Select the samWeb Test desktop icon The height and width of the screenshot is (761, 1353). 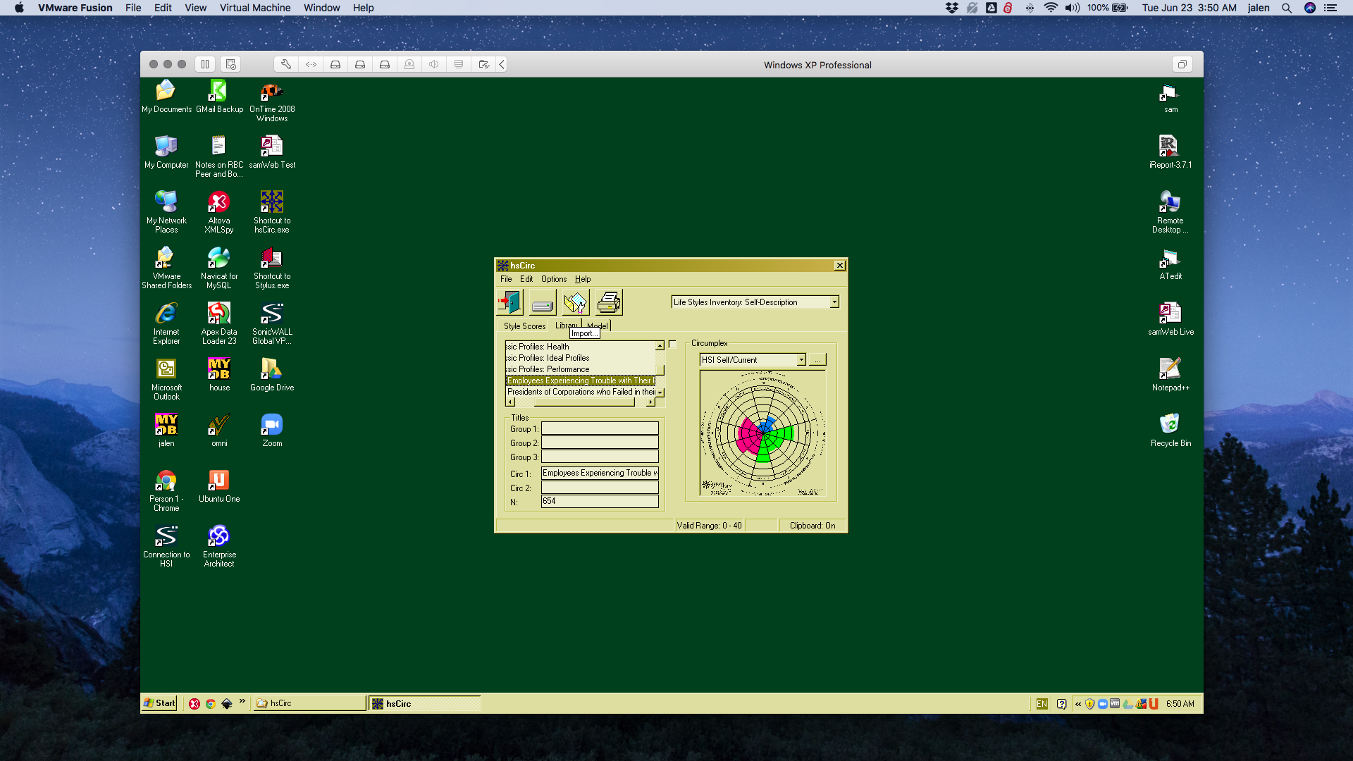[272, 151]
